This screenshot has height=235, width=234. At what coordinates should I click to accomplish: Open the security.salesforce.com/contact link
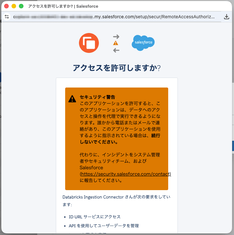125,174
